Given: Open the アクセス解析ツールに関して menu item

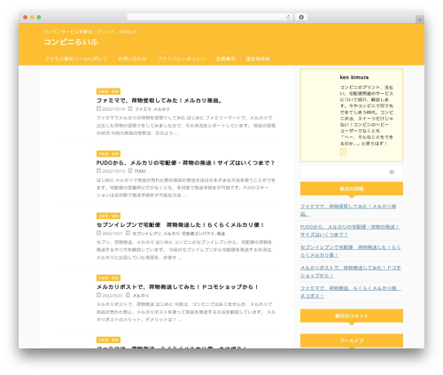Looking at the screenshot, I should pos(76,59).
